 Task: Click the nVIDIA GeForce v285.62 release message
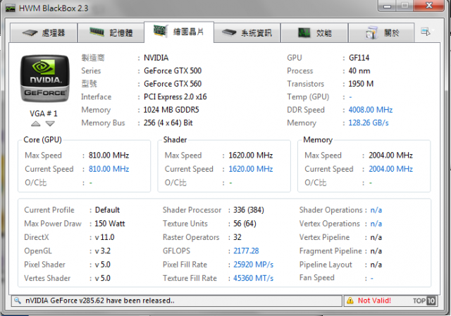pyautogui.click(x=100, y=301)
